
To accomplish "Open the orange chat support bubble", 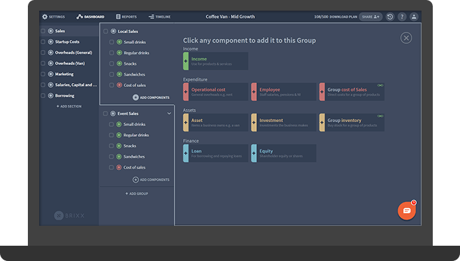I will click(x=407, y=211).
